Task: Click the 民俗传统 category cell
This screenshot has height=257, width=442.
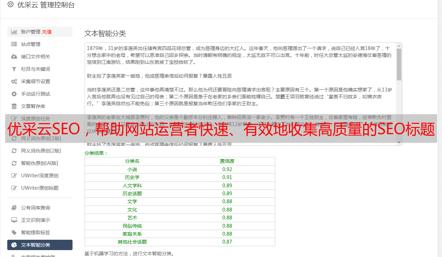Action: point(132,226)
